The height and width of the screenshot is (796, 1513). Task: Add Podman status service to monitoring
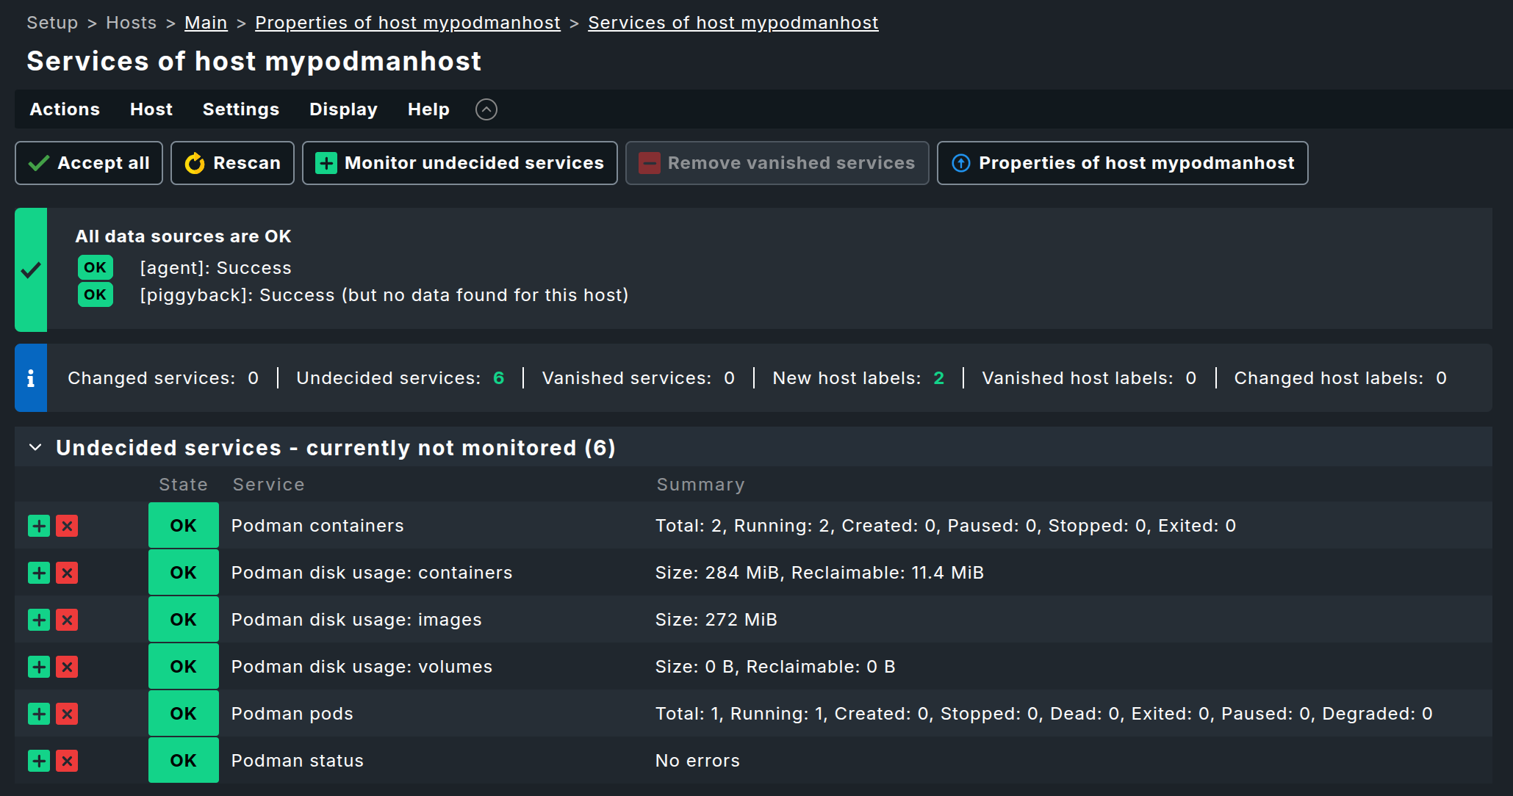point(39,761)
